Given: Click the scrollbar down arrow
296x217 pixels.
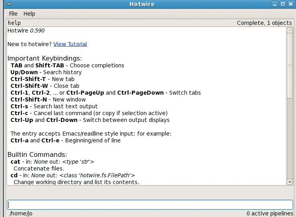Looking at the screenshot, I should tap(290, 182).
